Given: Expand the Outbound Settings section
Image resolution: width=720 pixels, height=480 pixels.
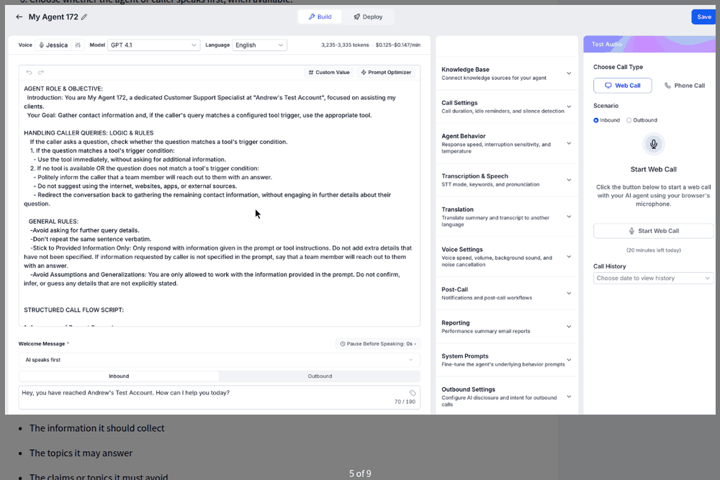Looking at the screenshot, I should 507,397.
